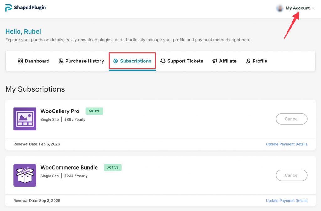Screen dimensions: 321x211
Task: Click the Affiliate megaphone icon
Action: coord(215,61)
